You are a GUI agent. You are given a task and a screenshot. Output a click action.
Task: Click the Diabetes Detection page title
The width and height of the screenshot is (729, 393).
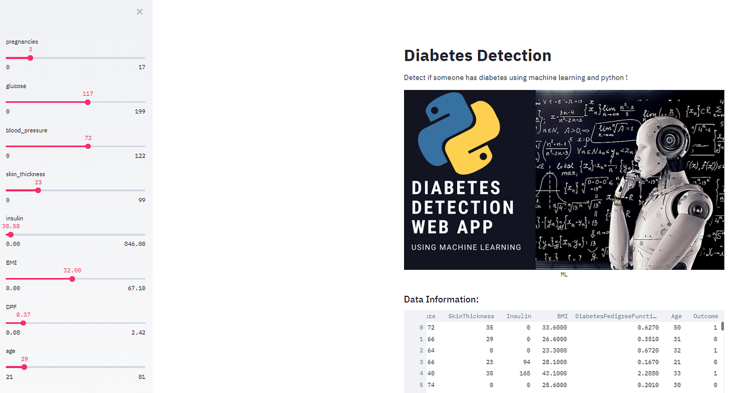tap(477, 55)
